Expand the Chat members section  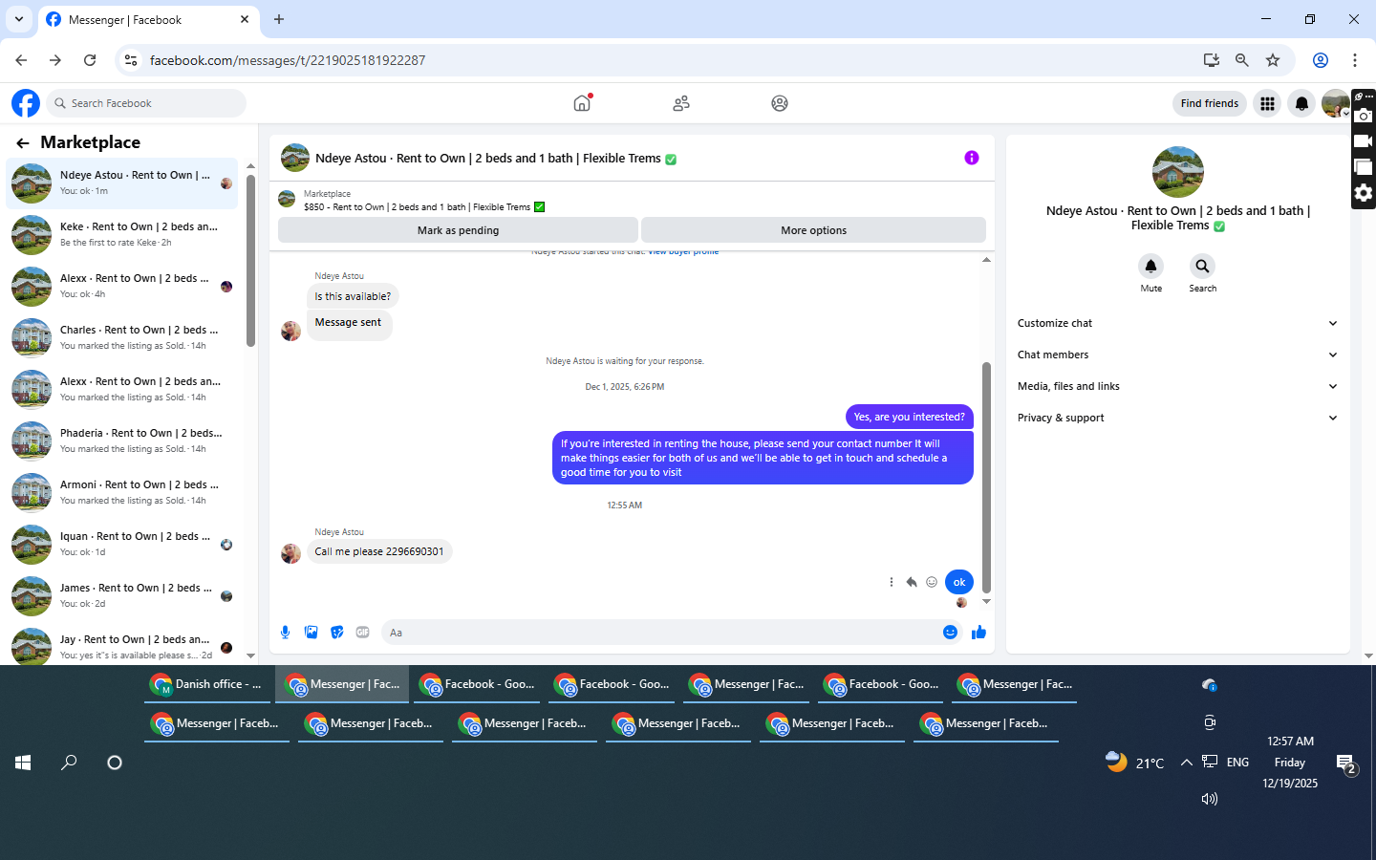click(x=1177, y=355)
